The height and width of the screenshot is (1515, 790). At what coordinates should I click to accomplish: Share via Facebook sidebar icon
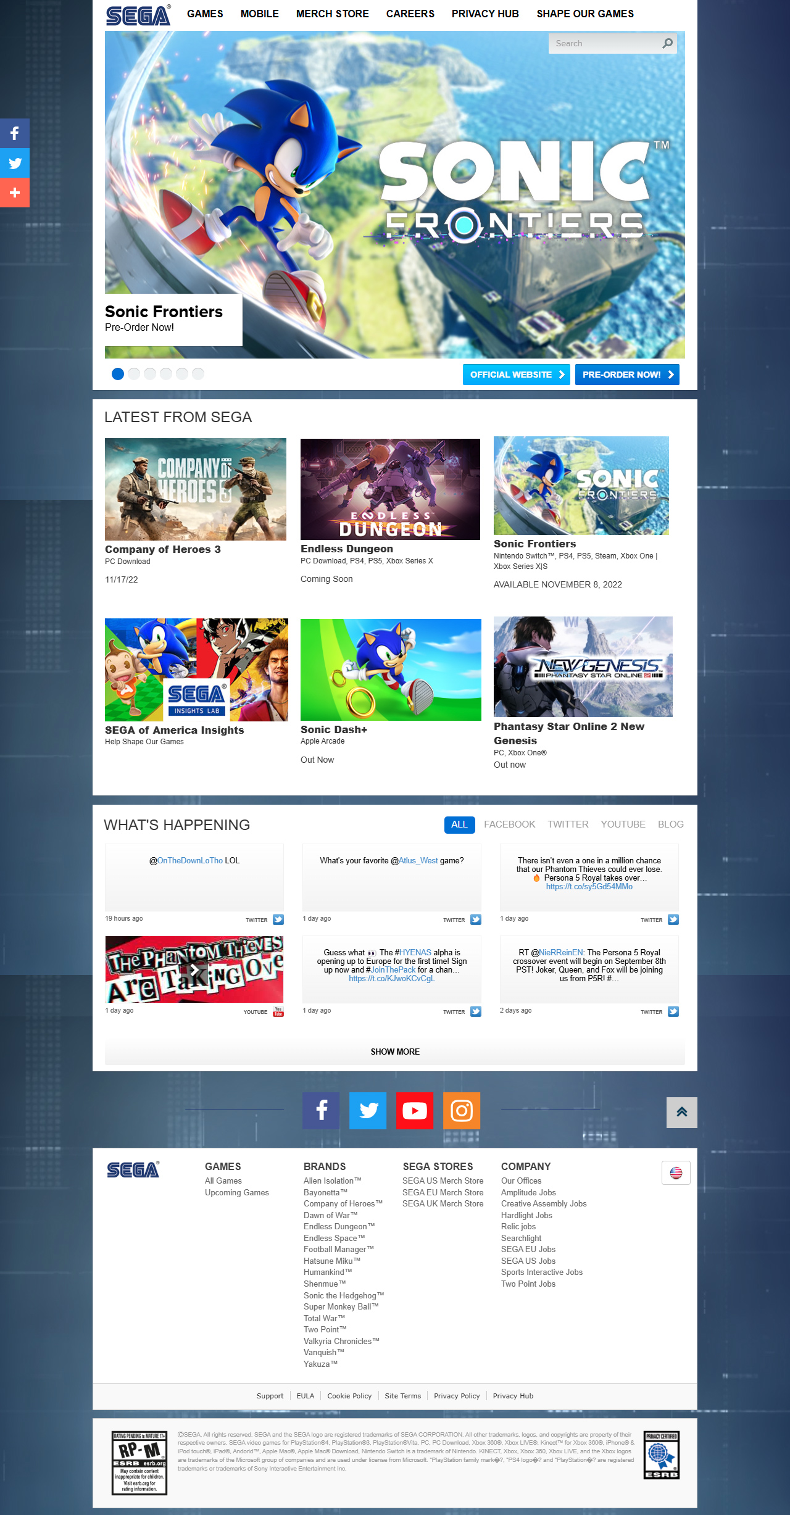(x=15, y=133)
